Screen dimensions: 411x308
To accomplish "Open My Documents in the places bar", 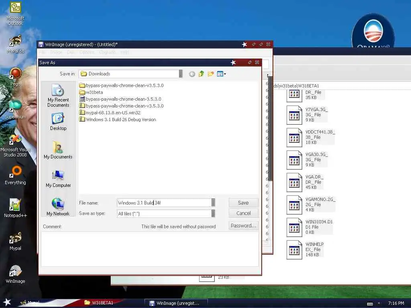I will 58,150.
